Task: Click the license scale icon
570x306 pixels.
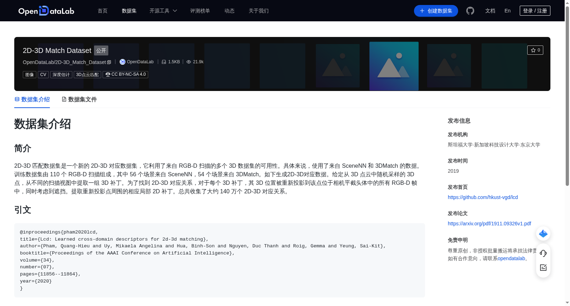Action: point(108,74)
